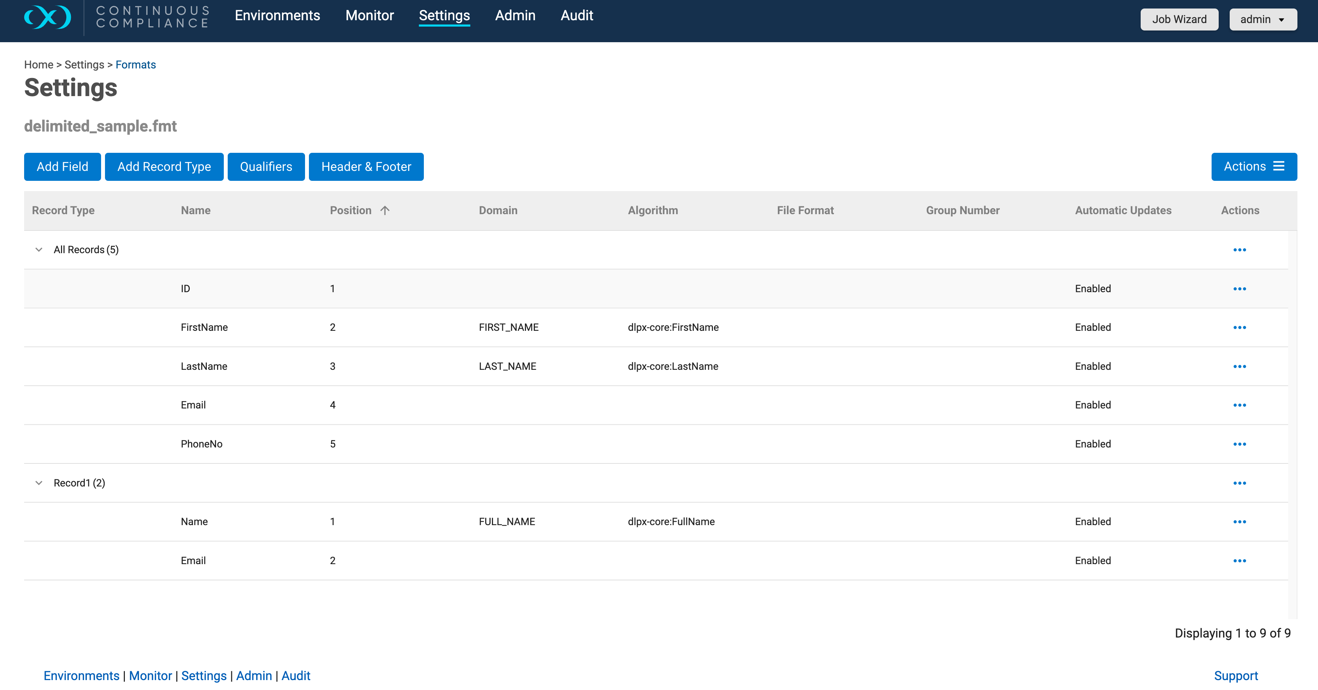Sort by Name column header
Image resolution: width=1318 pixels, height=690 pixels.
[x=195, y=210]
